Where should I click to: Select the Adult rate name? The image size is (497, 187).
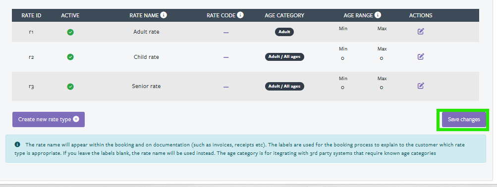click(x=146, y=32)
